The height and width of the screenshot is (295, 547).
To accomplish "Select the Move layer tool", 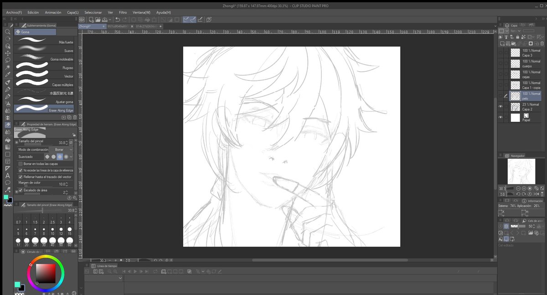I will pos(8,53).
